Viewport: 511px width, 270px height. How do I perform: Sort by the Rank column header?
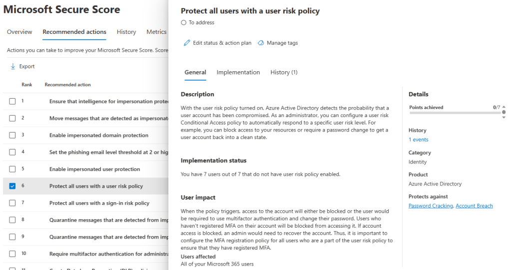click(x=27, y=85)
